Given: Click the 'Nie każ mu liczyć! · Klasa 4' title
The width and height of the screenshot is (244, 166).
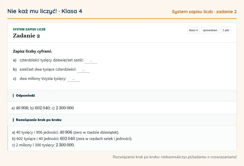Looking at the screenshot, I should [45, 11].
